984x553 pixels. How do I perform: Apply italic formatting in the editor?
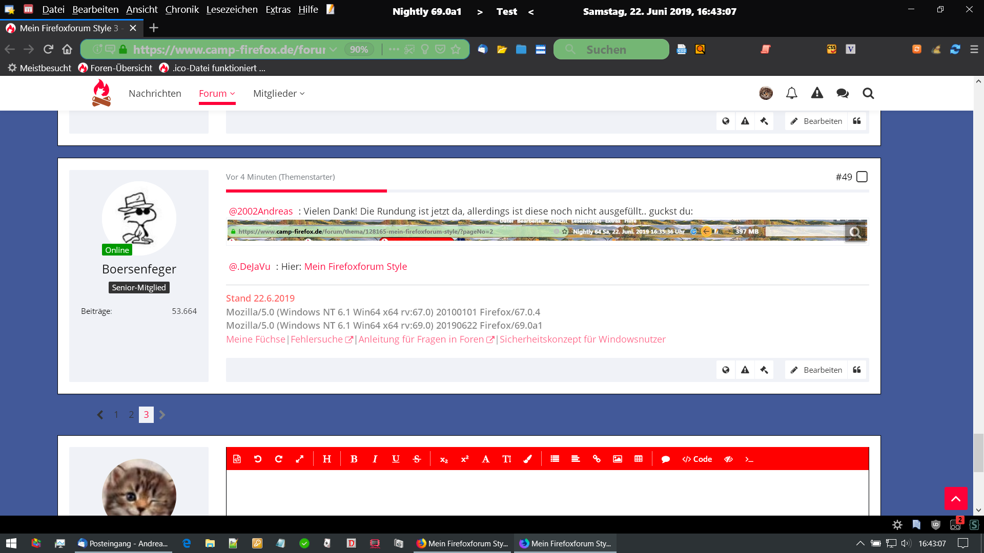click(375, 459)
